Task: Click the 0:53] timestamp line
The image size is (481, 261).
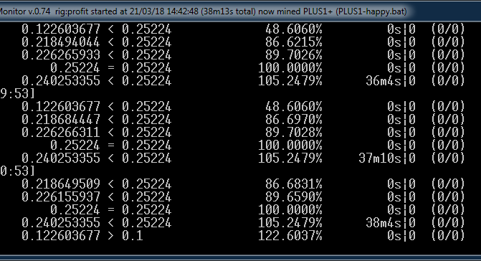Action: (17, 171)
